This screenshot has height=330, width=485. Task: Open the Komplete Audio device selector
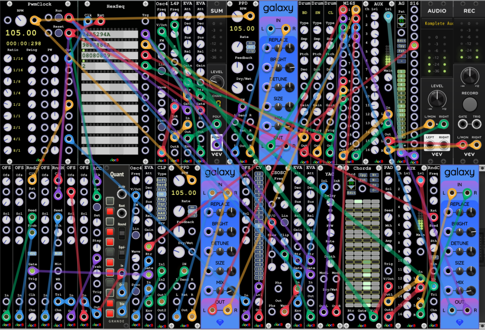[x=437, y=24]
